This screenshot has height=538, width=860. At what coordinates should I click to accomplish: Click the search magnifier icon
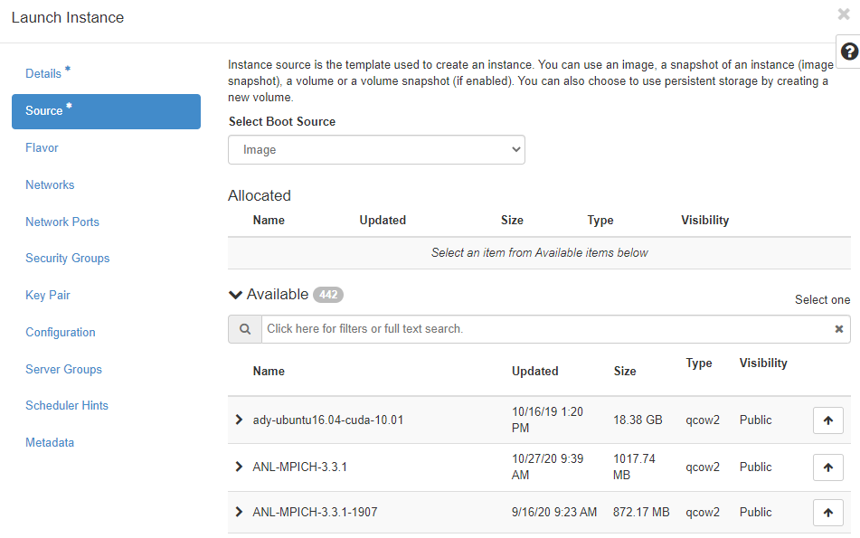pos(244,329)
